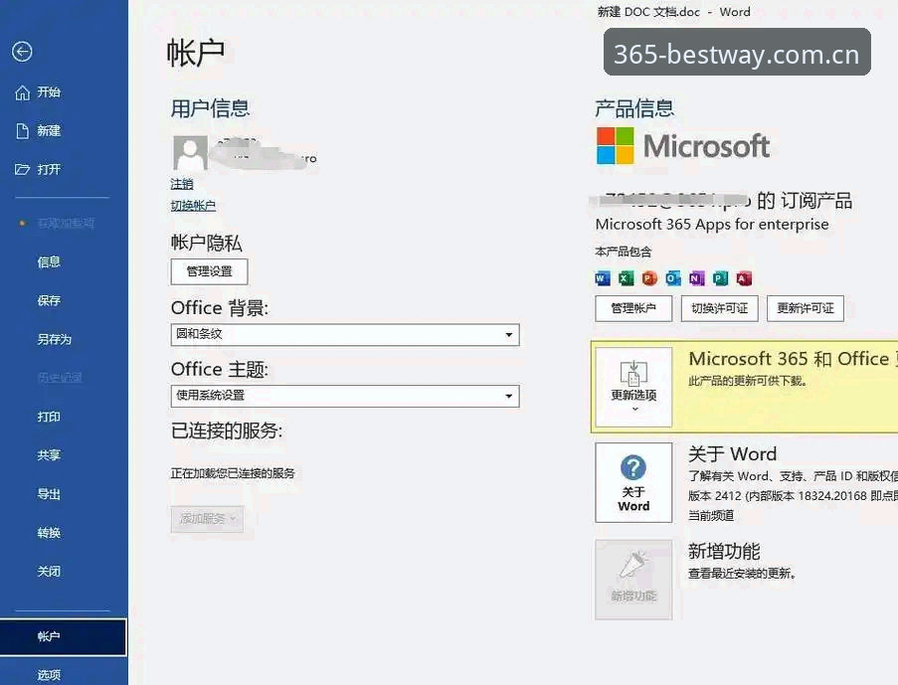
Task: Select 另存为 in the sidebar
Action: tap(55, 340)
